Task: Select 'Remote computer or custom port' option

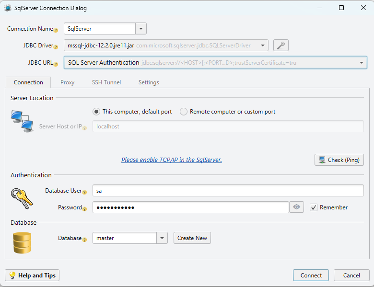Action: (x=184, y=112)
